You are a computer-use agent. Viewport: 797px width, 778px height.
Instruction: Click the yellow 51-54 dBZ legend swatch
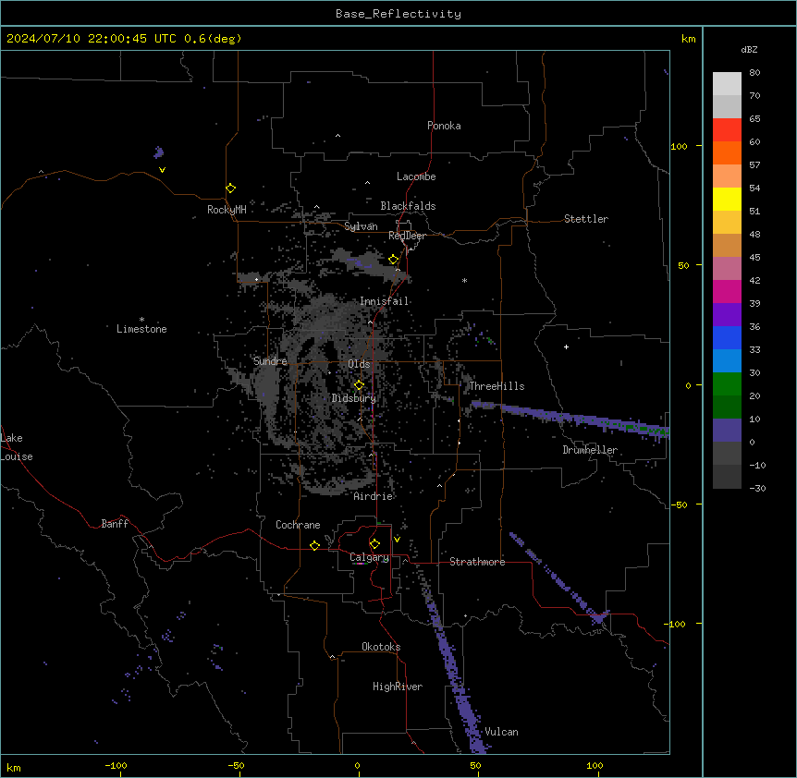[x=727, y=199]
